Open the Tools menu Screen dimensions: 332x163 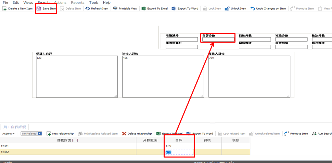pyautogui.click(x=94, y=2)
